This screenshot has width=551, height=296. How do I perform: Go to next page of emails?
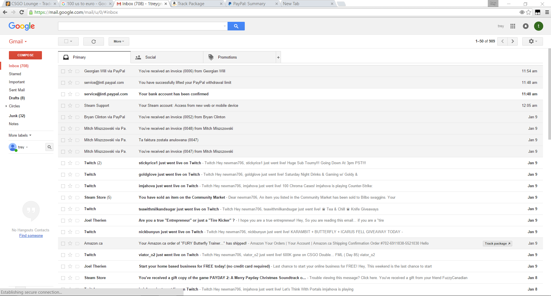pos(513,41)
